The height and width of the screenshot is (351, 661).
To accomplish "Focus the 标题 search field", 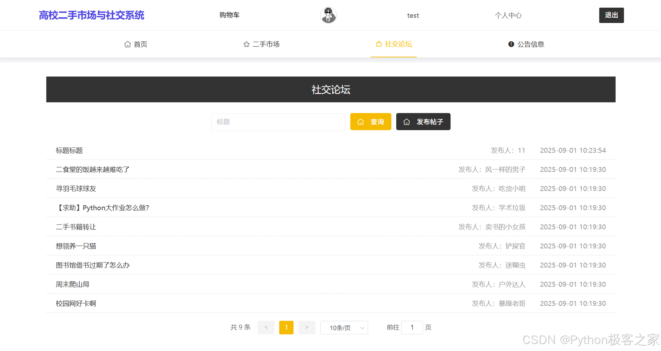I will (x=278, y=122).
